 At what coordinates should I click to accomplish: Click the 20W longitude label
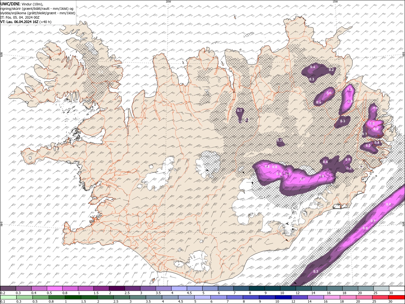coord(168,2)
